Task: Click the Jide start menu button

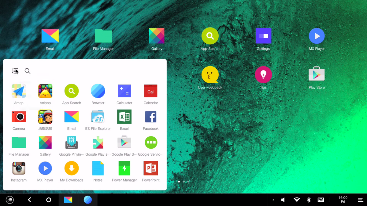Action: pos(10,200)
